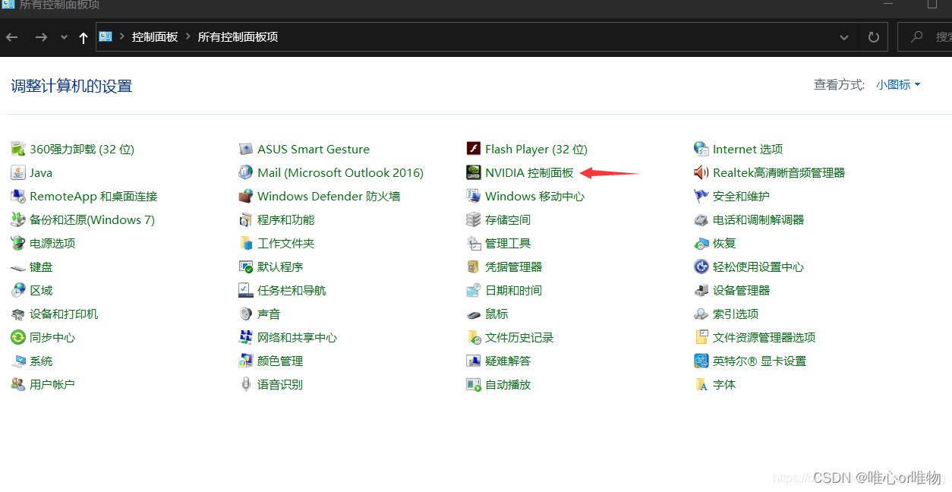Screen dimensions: 952x492
Task: Open 系统 link
Action: 41,361
